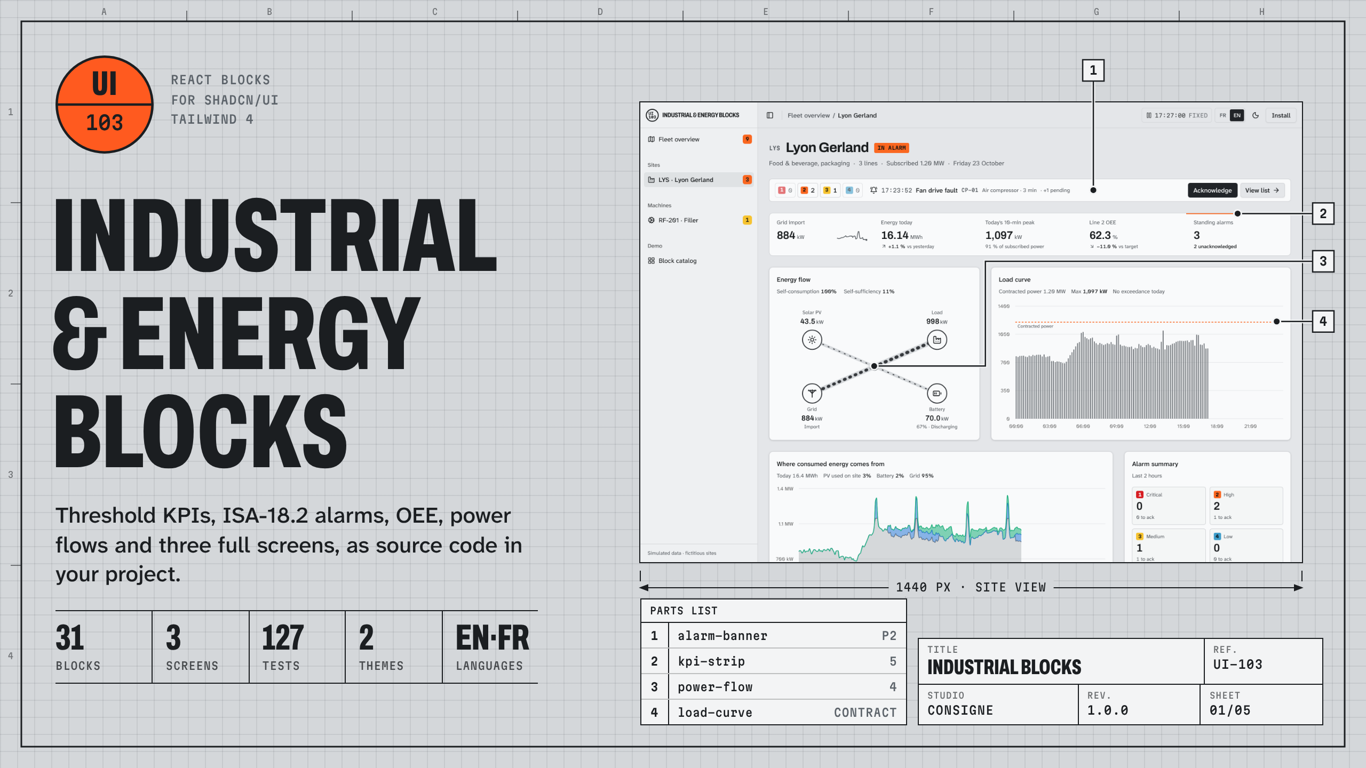Click the gear icon beside RF-201 · Filler
Screen dimensions: 1366x768
[652, 220]
